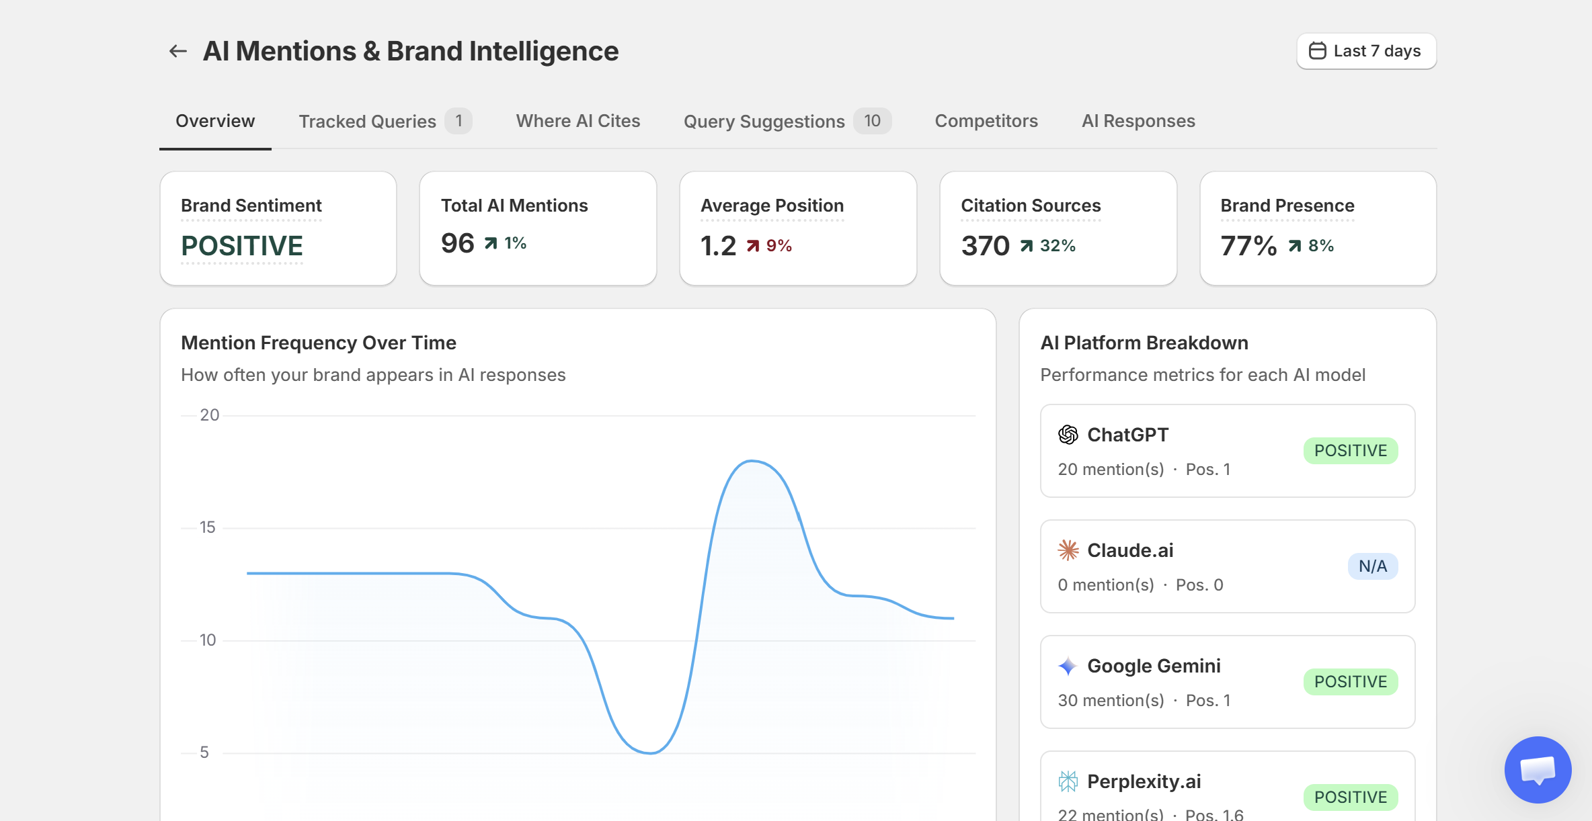This screenshot has width=1592, height=821.
Task: Click the Brand Sentiment POSITIVE value
Action: (242, 246)
